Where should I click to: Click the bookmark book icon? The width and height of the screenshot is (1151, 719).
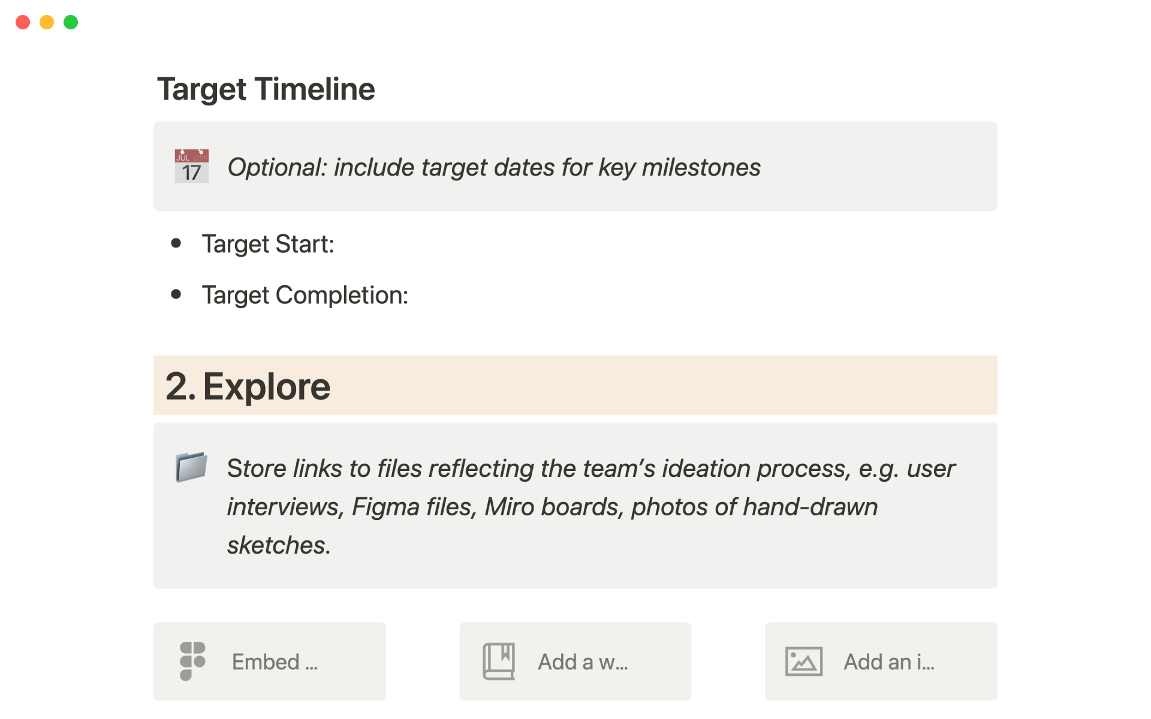tap(499, 661)
